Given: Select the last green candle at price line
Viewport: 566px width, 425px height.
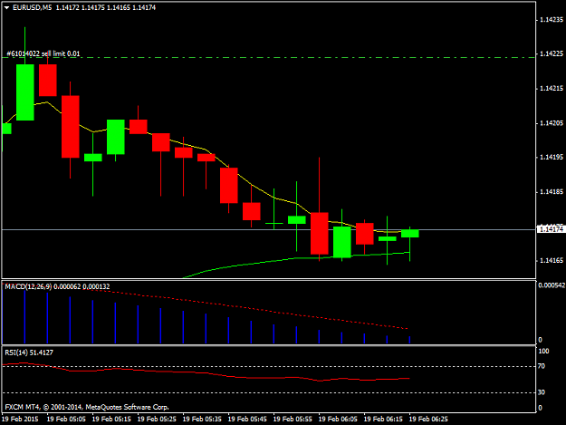Looking at the screenshot, I should (410, 233).
